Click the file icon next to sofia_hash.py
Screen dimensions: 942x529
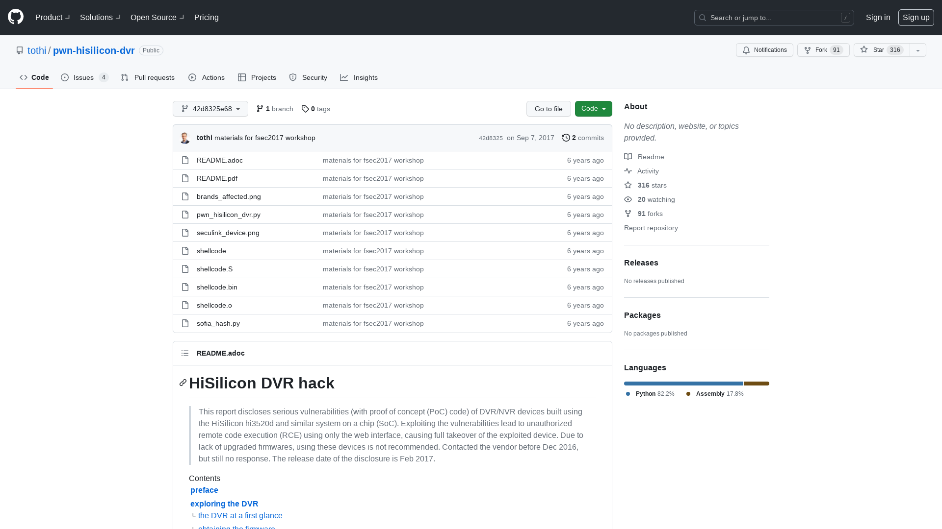tap(185, 323)
